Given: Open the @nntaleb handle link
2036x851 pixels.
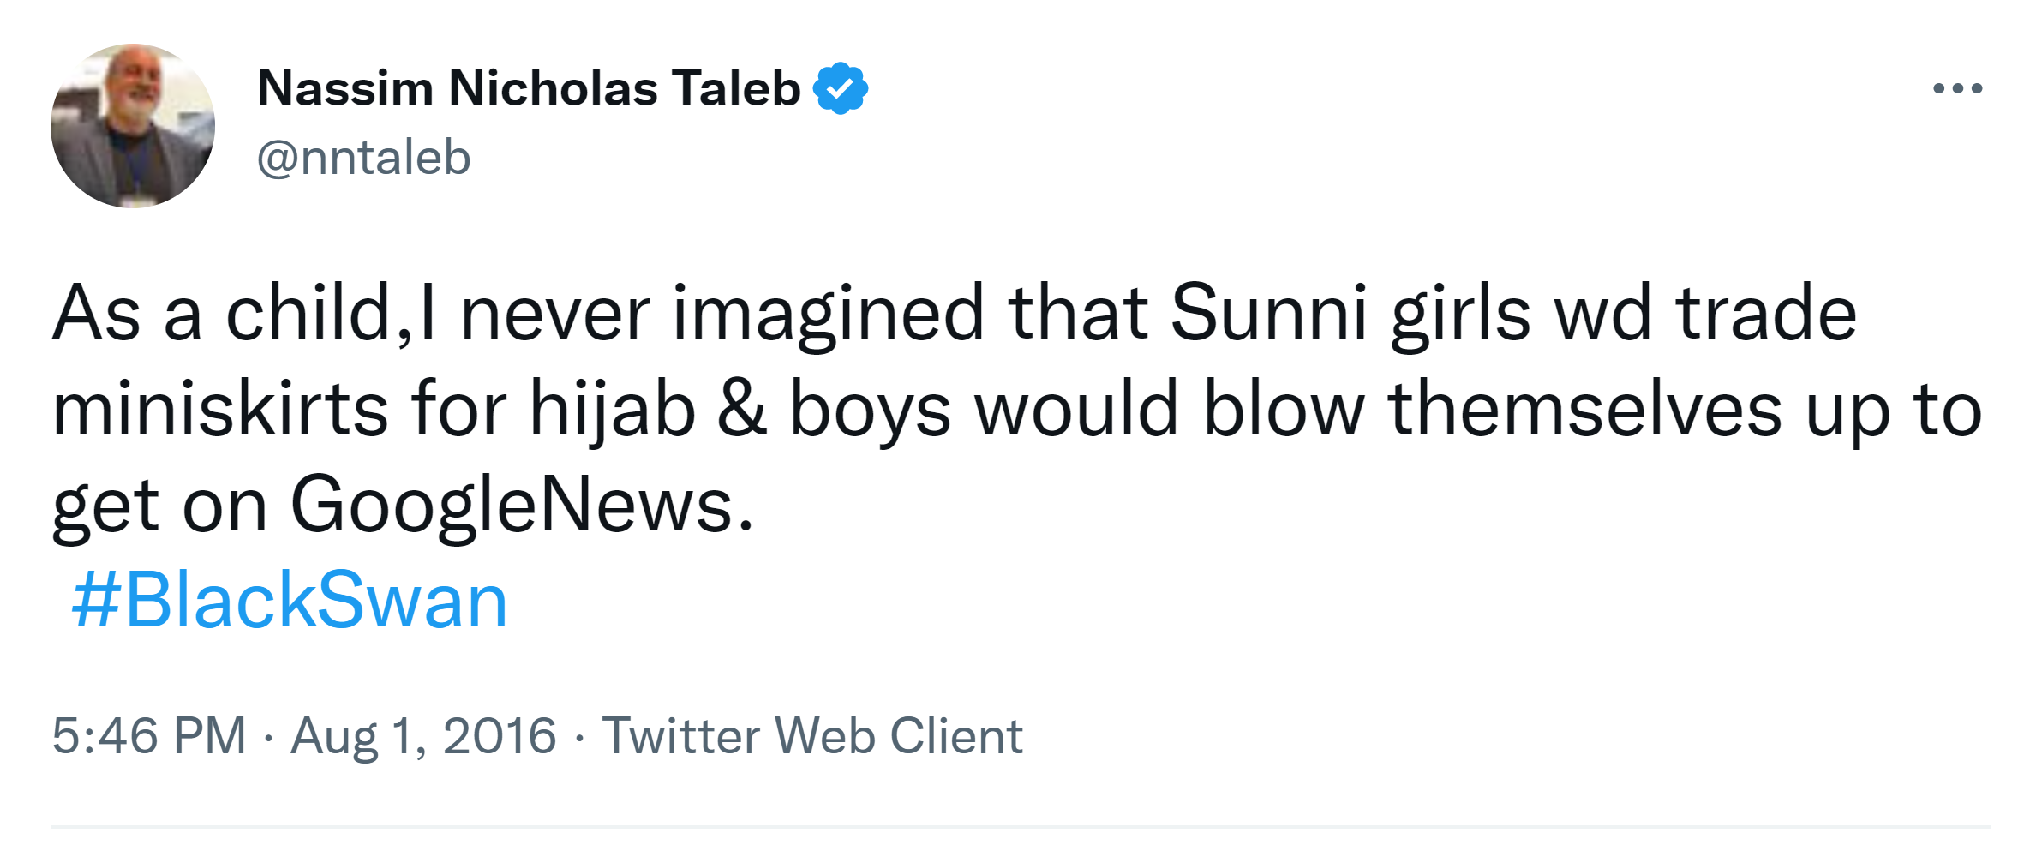Looking at the screenshot, I should (x=364, y=158).
